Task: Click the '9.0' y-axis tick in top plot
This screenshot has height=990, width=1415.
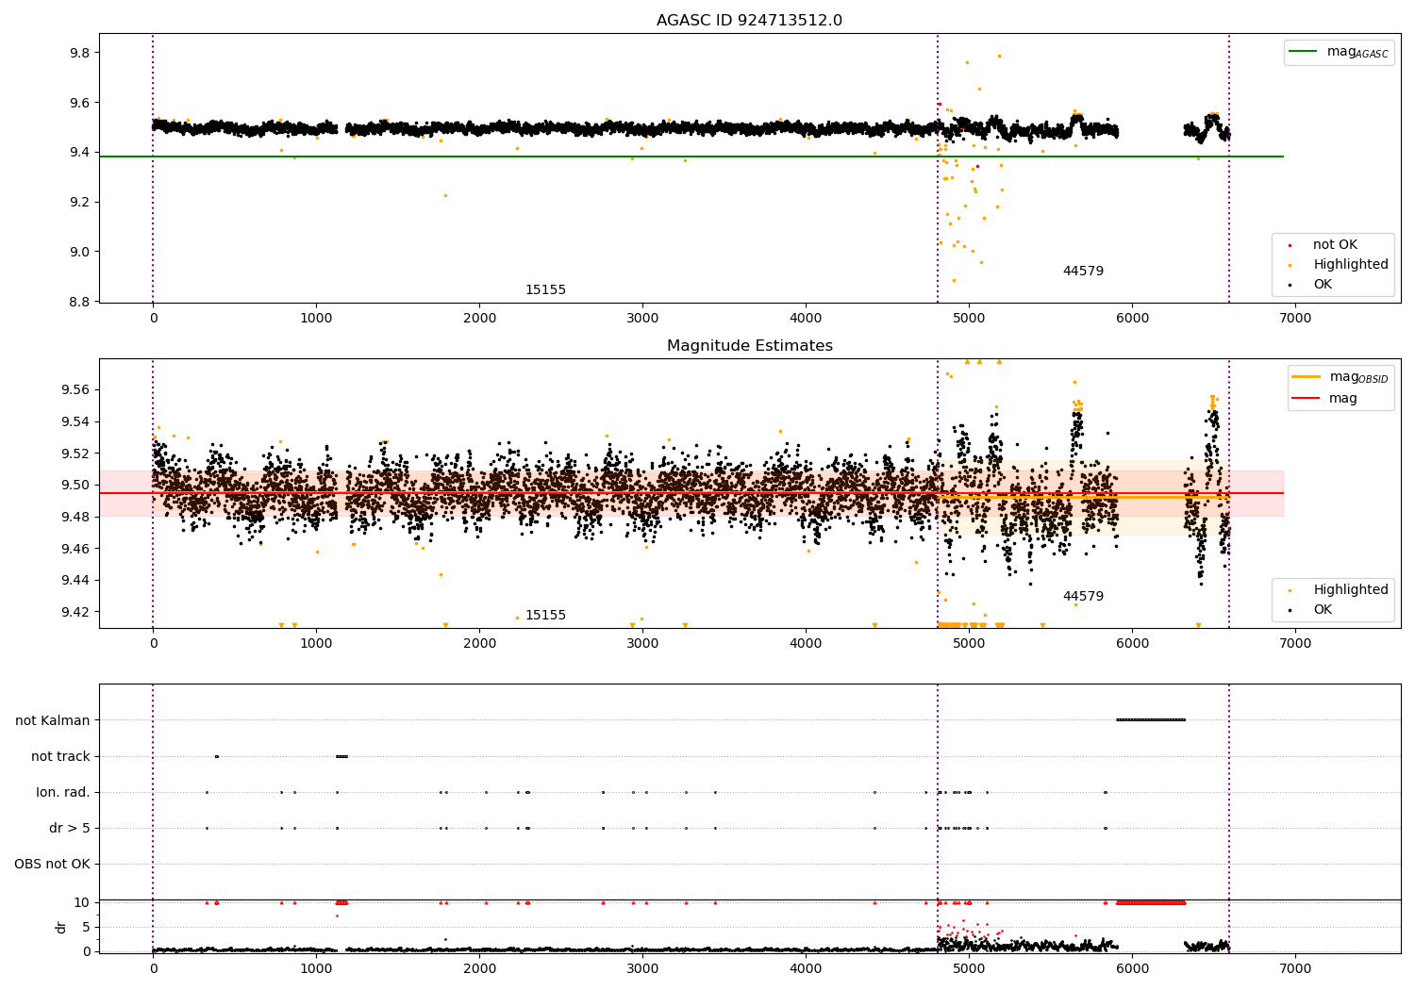Action: tap(79, 253)
